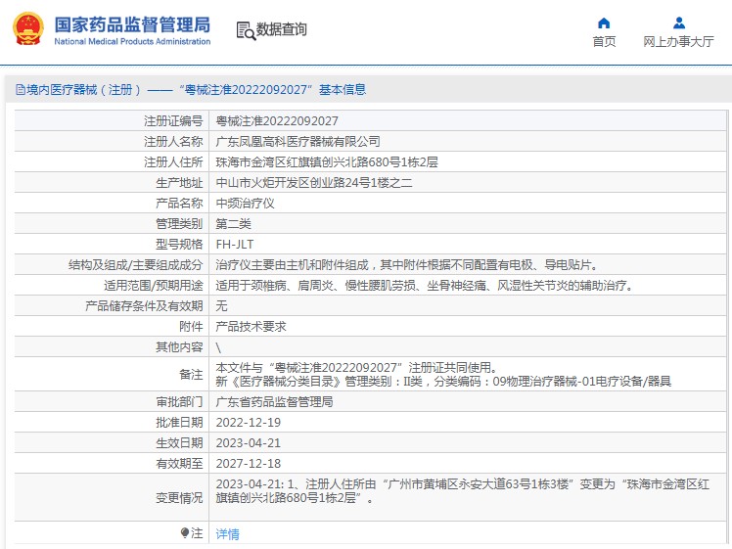Go to 首页 via the house icon
This screenshot has height=549, width=732.
coord(604,23)
